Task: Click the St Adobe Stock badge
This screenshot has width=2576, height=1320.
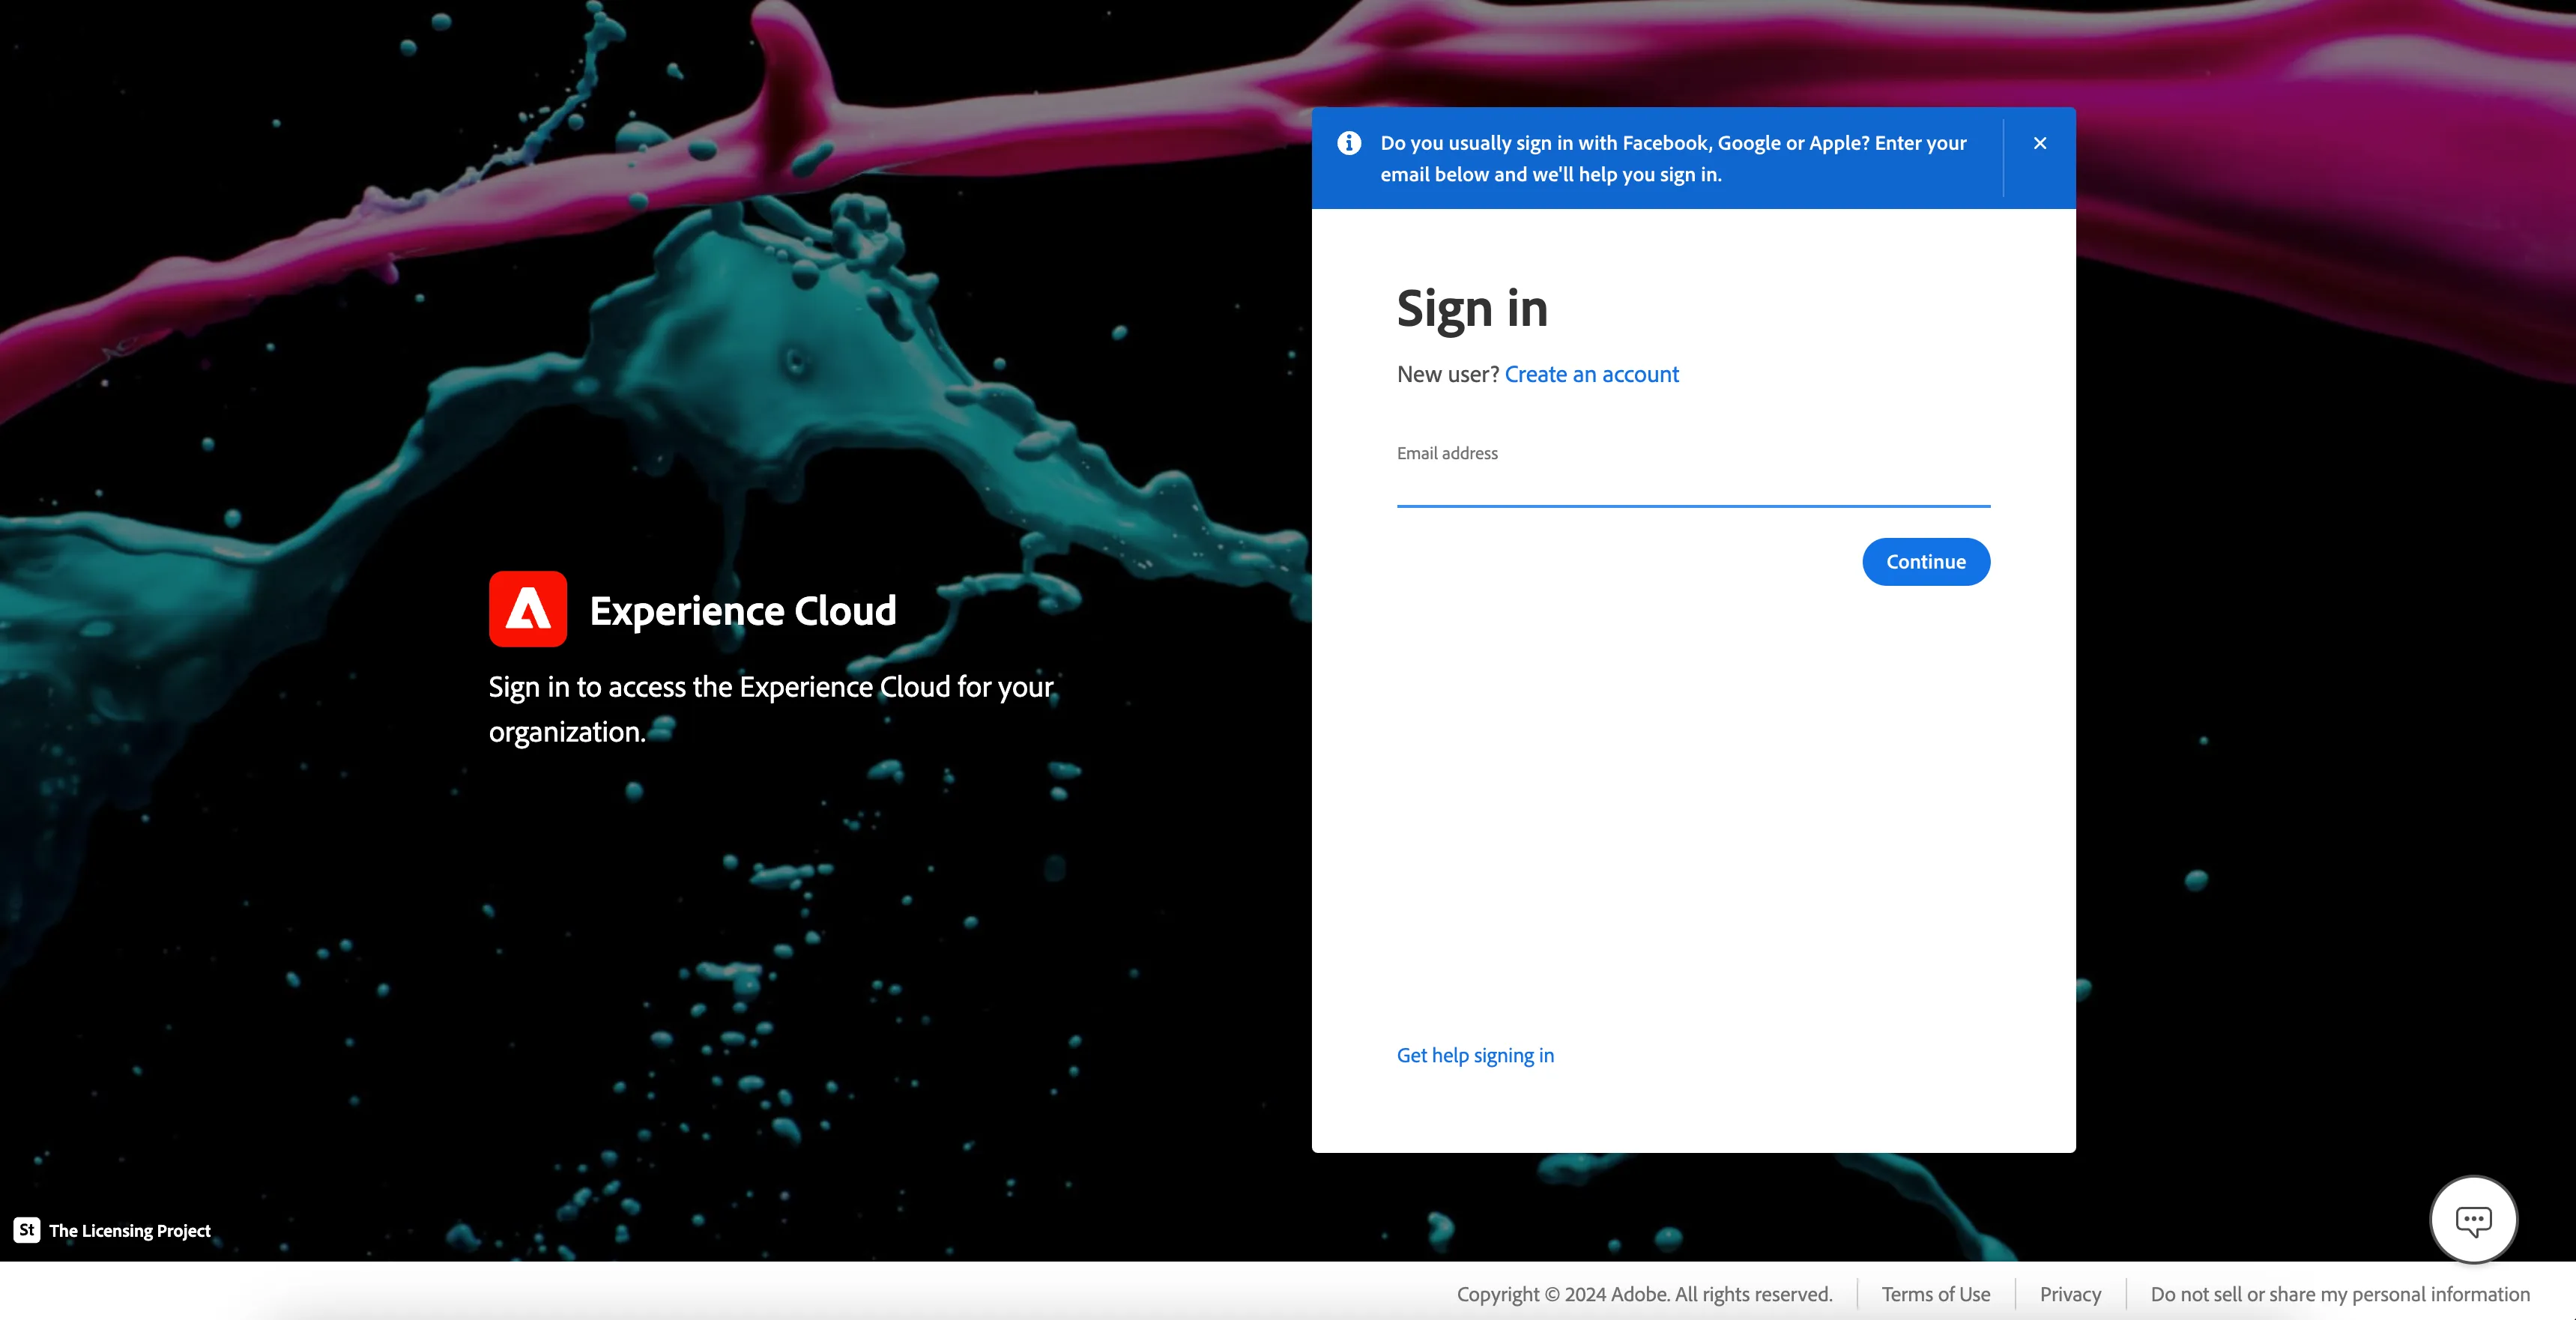Action: (27, 1230)
